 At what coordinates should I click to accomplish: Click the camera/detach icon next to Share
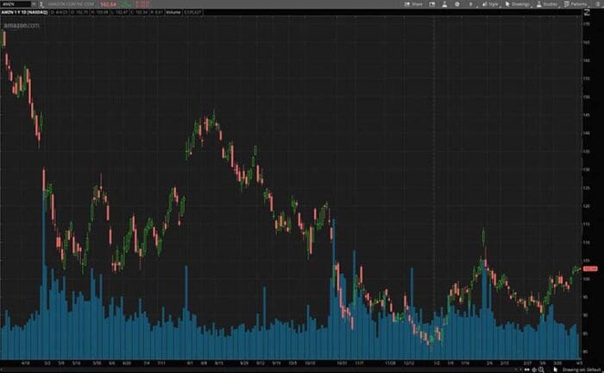pyautogui.click(x=432, y=3)
